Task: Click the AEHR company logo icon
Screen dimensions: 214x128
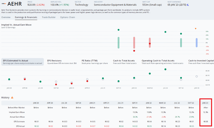Action: (4, 4)
